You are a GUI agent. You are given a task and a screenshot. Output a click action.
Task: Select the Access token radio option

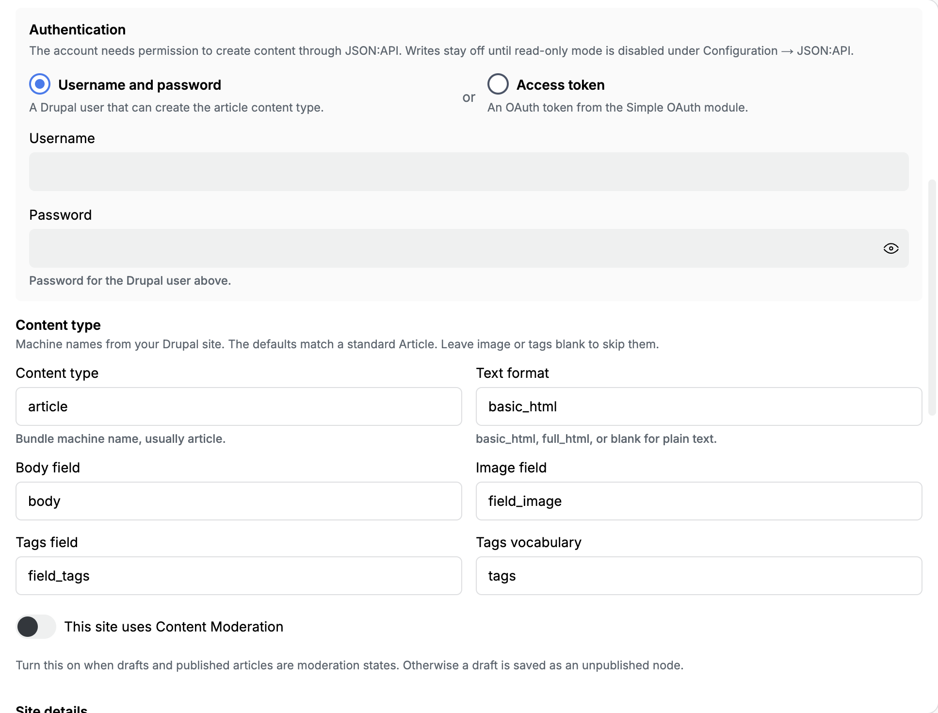pos(498,84)
